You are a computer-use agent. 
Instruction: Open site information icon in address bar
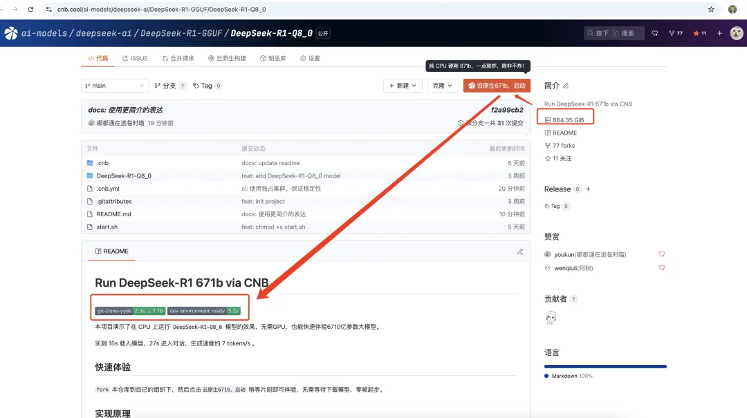pos(48,9)
